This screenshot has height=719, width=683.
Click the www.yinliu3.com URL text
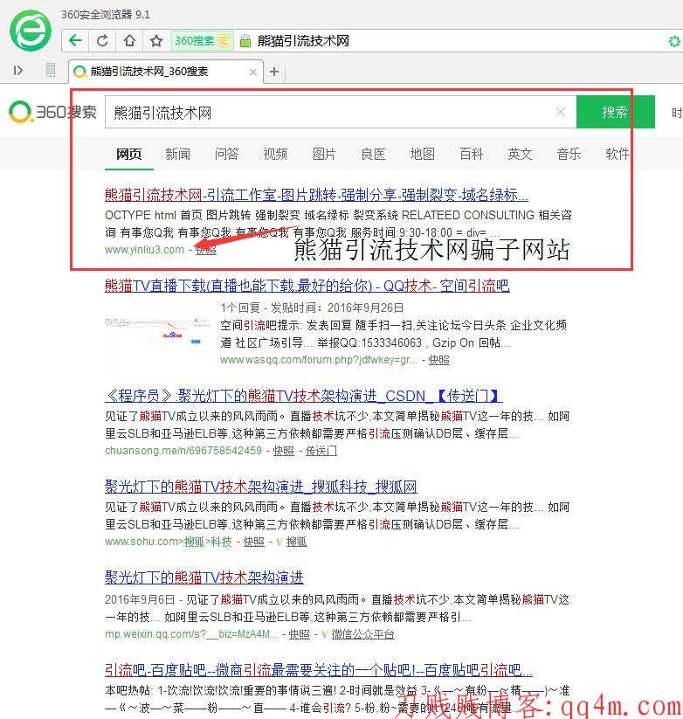coord(144,250)
